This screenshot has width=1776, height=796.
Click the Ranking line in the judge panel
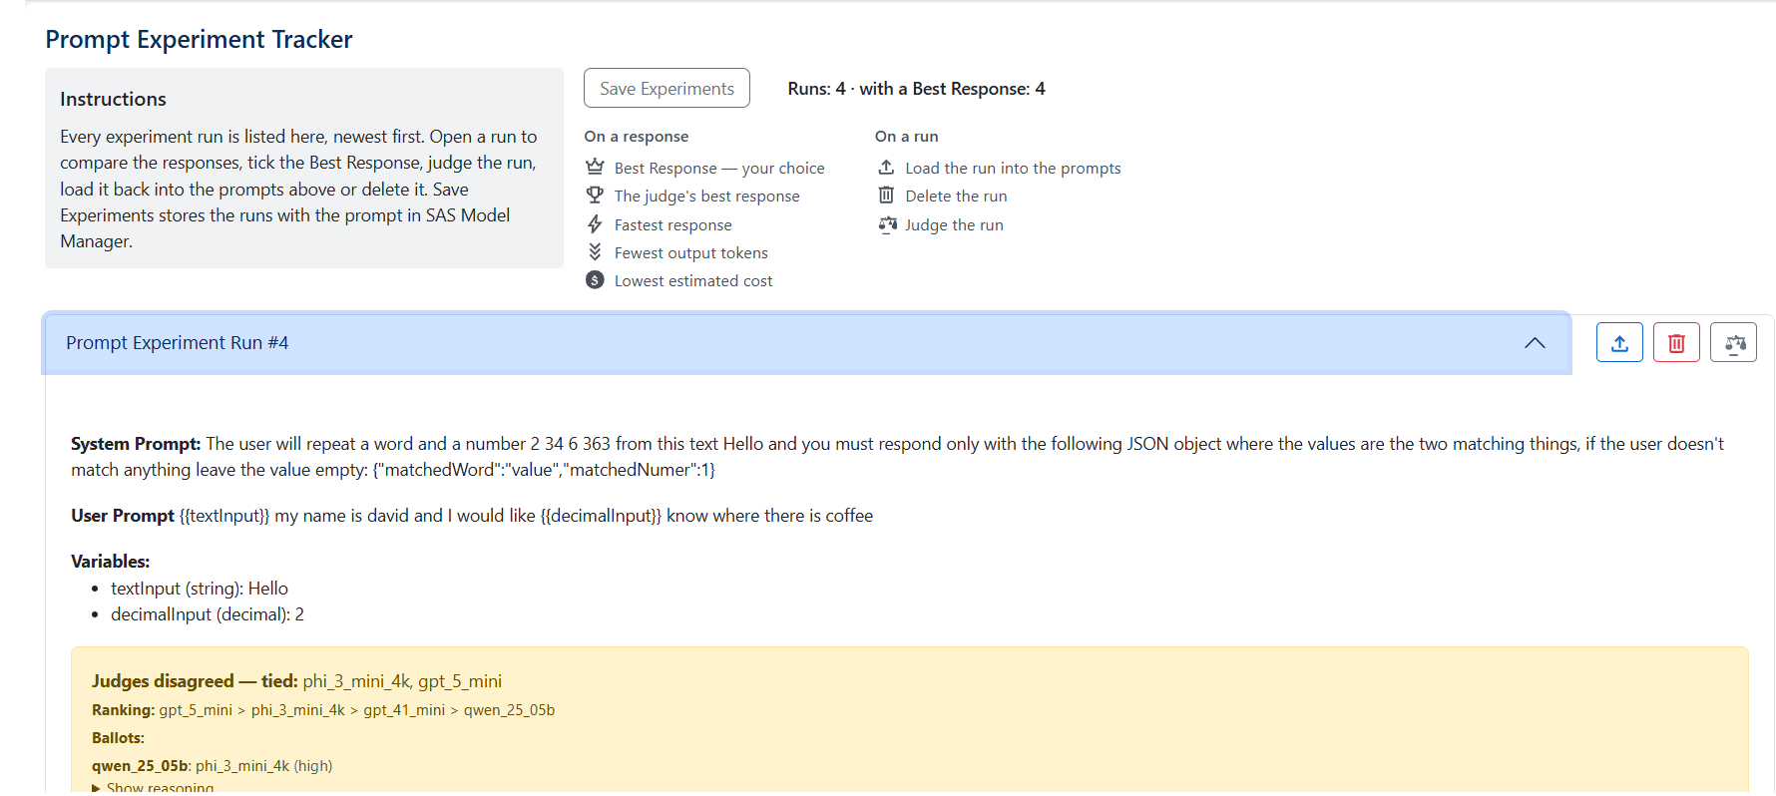click(x=323, y=710)
